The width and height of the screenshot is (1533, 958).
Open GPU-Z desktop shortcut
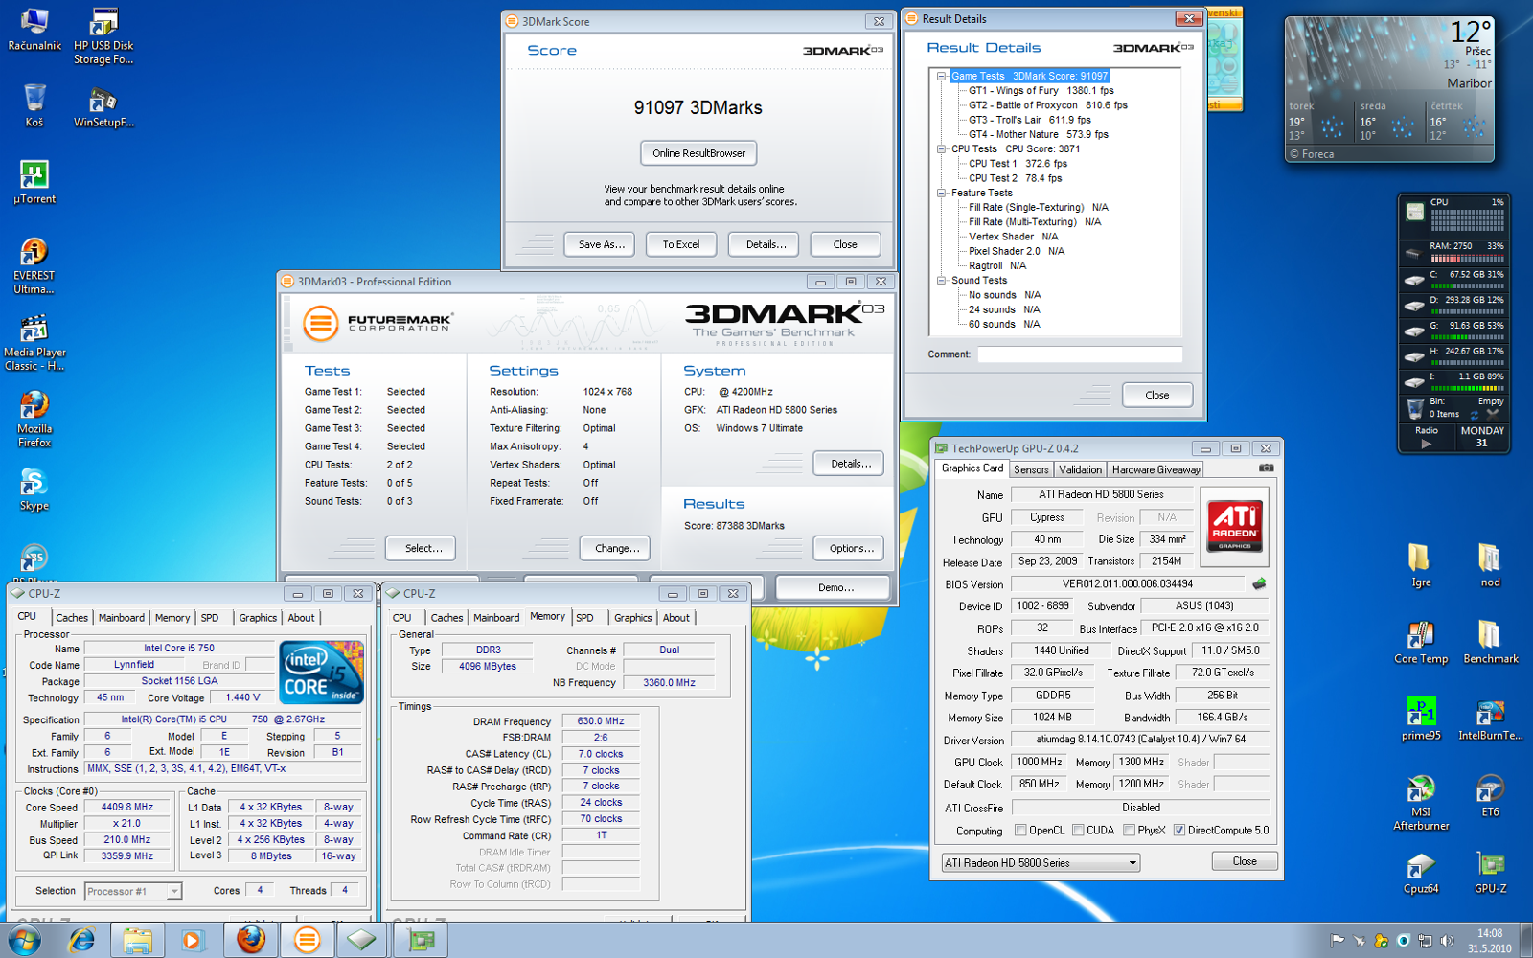(x=1490, y=872)
